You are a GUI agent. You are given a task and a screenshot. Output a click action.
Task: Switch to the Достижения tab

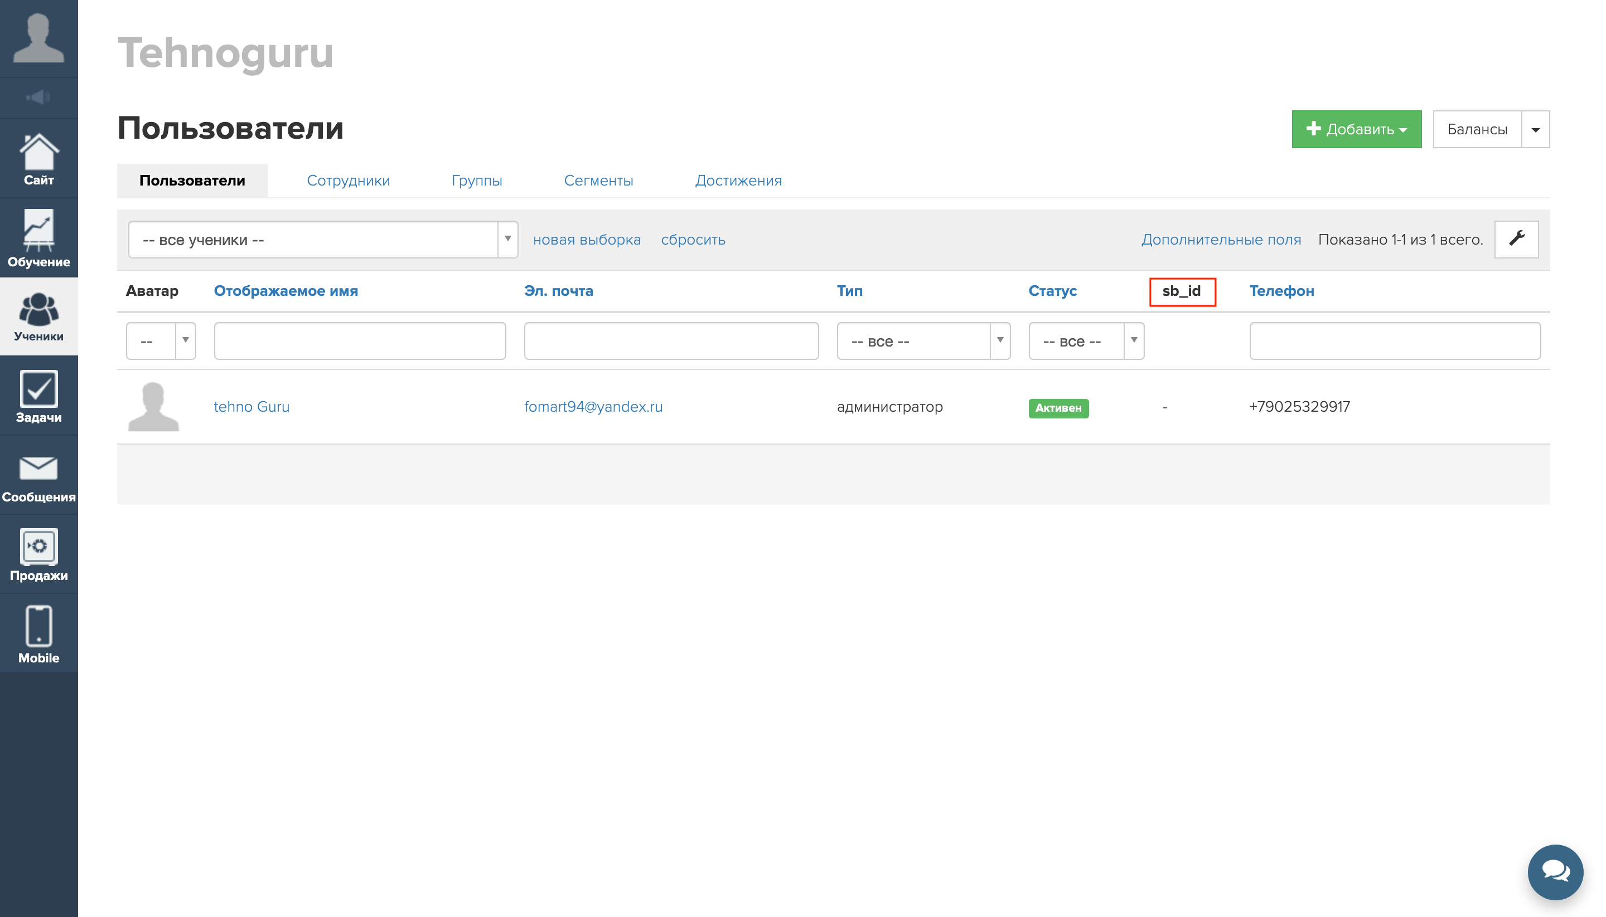[x=738, y=181]
